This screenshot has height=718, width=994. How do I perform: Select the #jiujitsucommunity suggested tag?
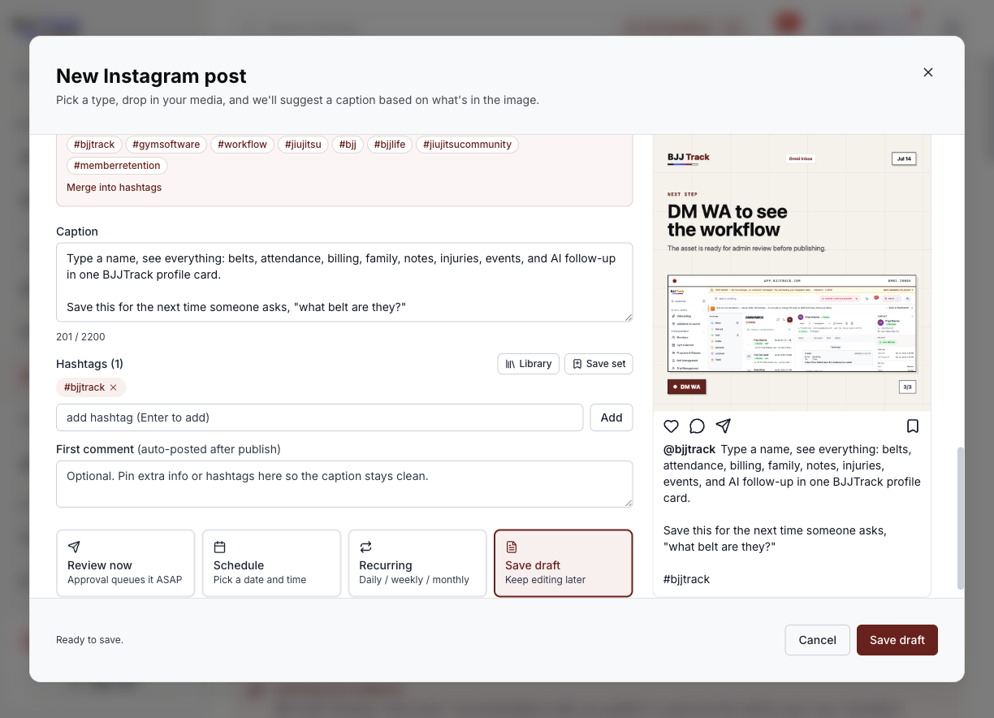point(468,145)
